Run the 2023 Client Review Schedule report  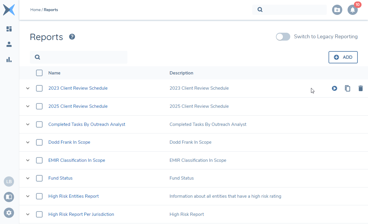click(x=334, y=88)
